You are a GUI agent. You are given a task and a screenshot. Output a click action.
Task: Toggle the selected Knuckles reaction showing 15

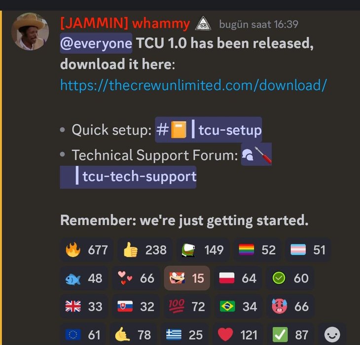187,278
